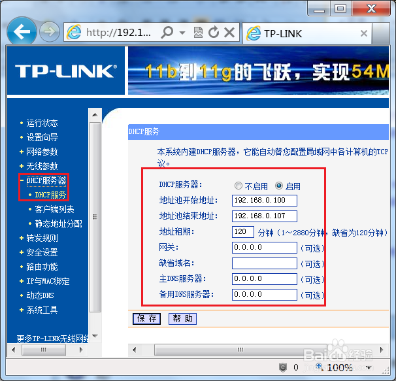The width and height of the screenshot is (396, 381).
Task: Open 客户端列表 in the sidebar
Action: click(x=54, y=209)
